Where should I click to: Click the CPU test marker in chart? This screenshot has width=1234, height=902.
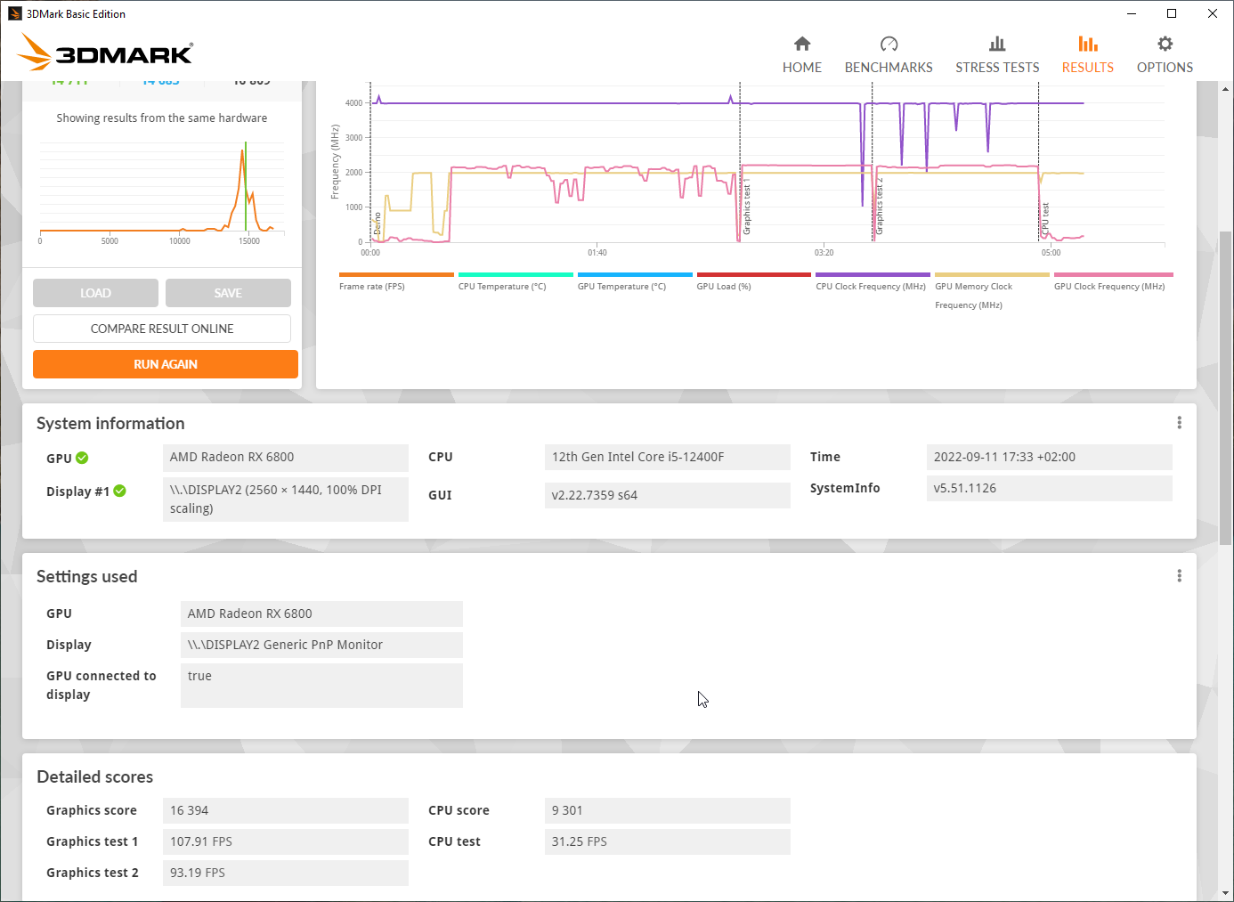(1045, 220)
